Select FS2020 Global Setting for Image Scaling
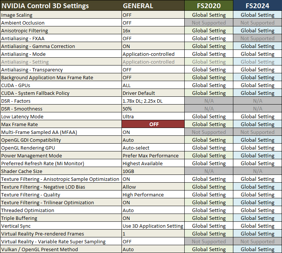This screenshot has width=282, height=253. [x=209, y=15]
